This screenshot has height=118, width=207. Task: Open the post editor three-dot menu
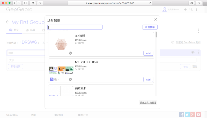tap(198, 52)
